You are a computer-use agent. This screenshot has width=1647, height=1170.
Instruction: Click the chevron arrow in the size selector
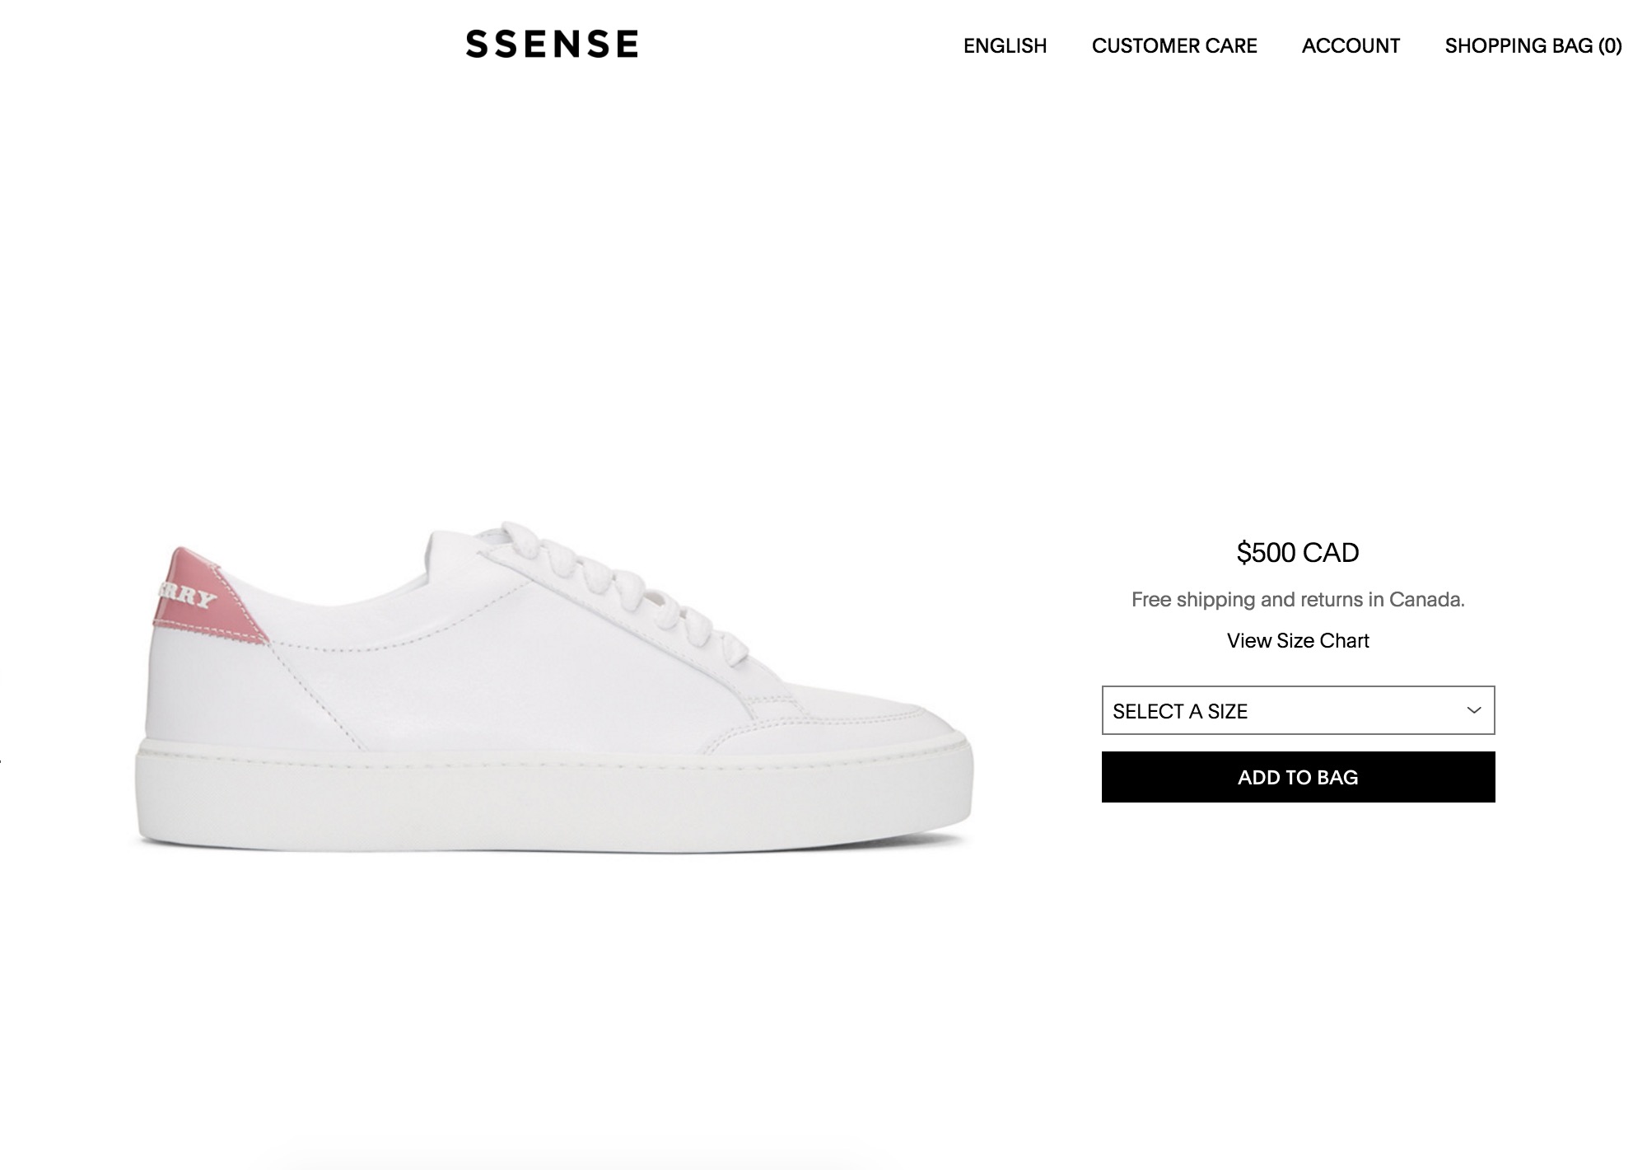(1474, 710)
